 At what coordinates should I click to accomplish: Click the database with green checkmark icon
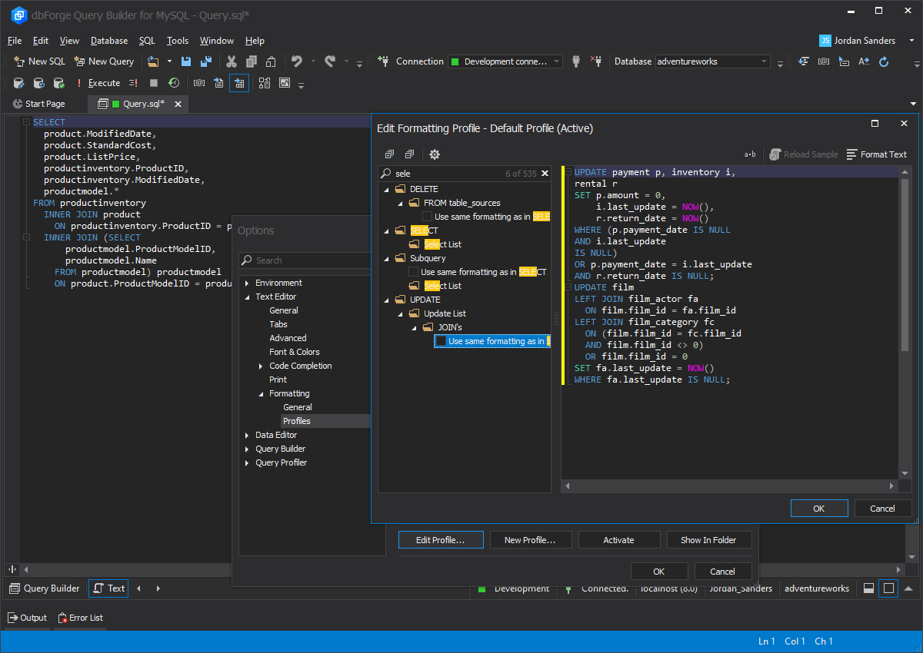(x=58, y=83)
